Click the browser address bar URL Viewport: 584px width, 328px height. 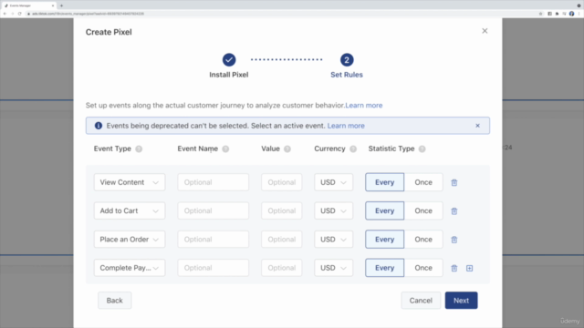click(x=88, y=14)
